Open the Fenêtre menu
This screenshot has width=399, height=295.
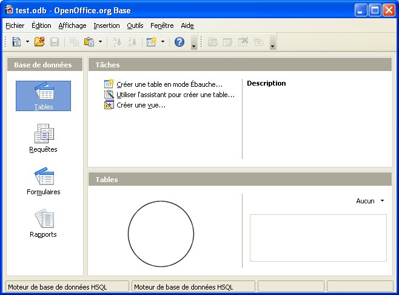[162, 25]
